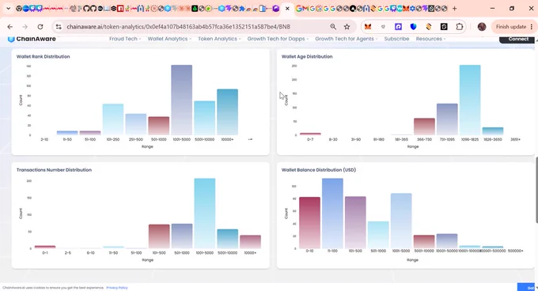Click the 500000+ label in Wallet Balance chart
This screenshot has height=291, width=538.
tap(515, 251)
